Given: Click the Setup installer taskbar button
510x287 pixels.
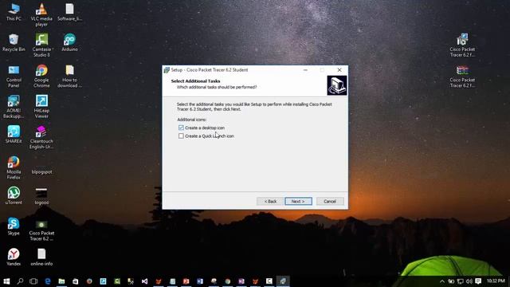Looking at the screenshot, I should pyautogui.click(x=283, y=281).
